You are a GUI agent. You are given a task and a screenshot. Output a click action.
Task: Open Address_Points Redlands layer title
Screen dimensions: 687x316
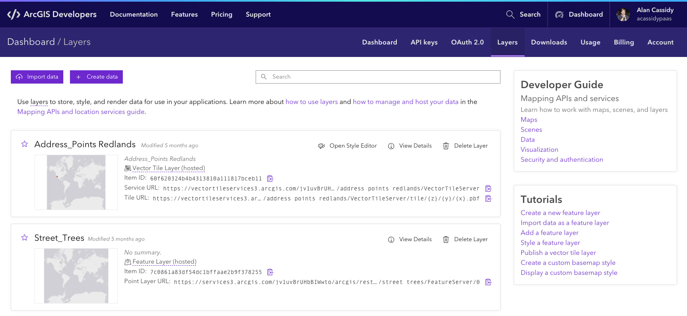click(85, 144)
